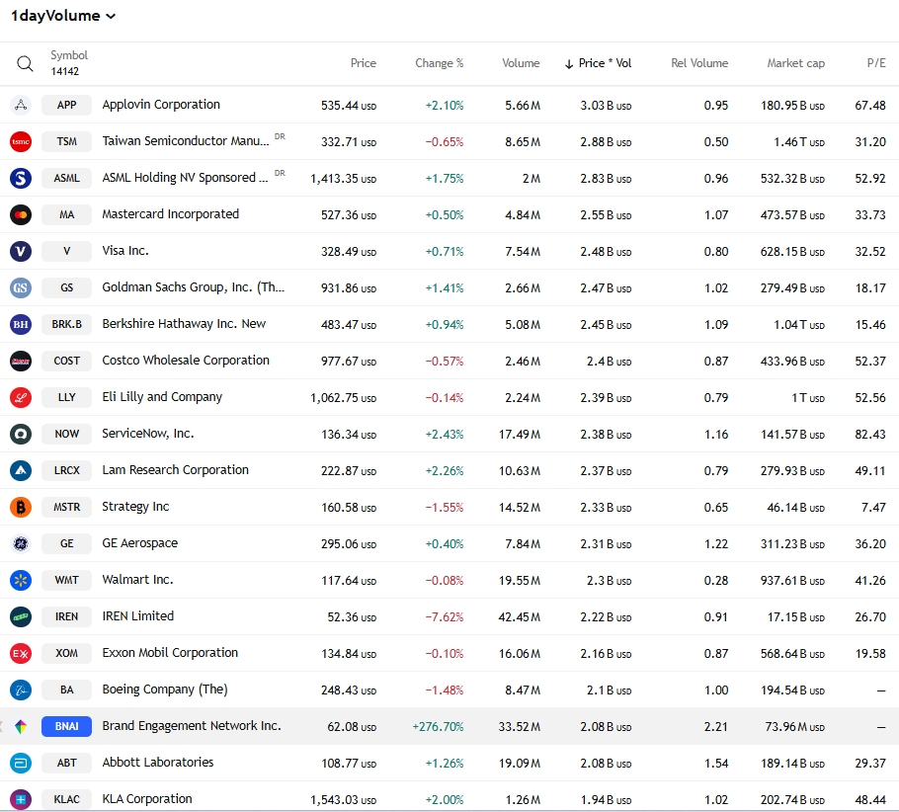Open the LRCX ticker symbol
This screenshot has height=812, width=899.
[66, 471]
